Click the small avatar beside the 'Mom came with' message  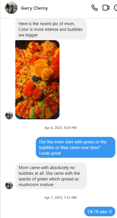tap(9, 185)
